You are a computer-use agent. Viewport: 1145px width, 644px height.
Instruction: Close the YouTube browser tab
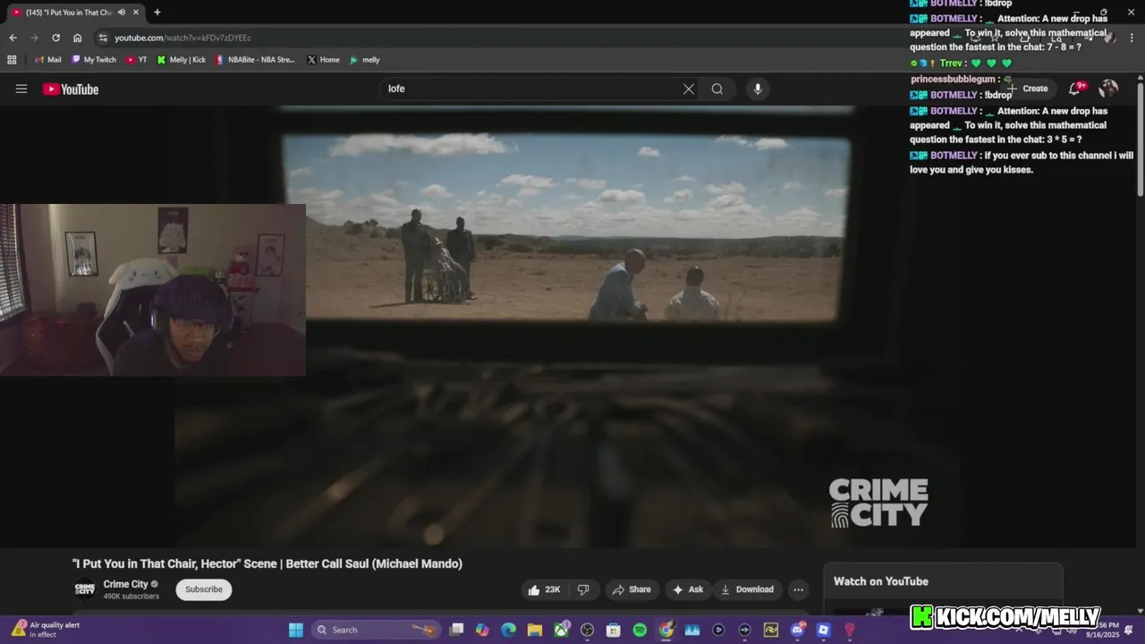[137, 13]
